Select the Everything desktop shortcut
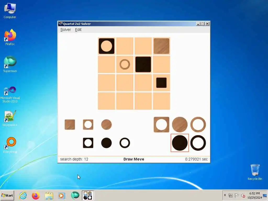 (x=10, y=145)
